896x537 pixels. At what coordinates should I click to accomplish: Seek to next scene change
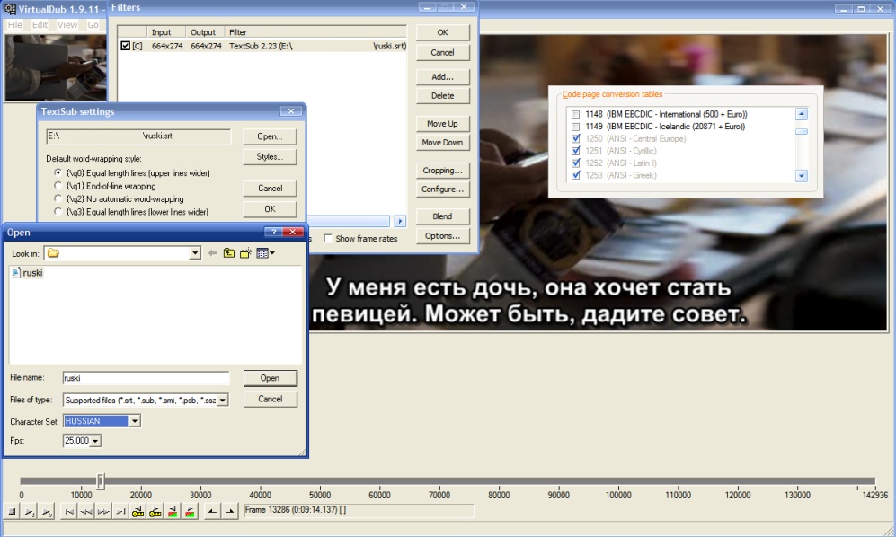190,511
